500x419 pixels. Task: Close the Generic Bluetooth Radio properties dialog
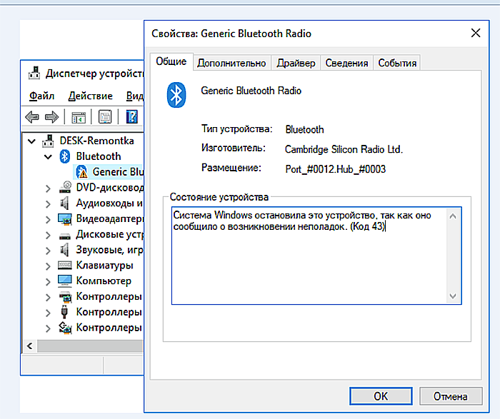476,33
